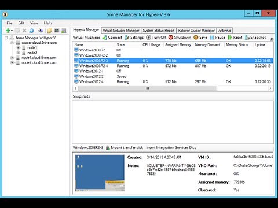Select the Windows2008R2-2 virtual machine
Viewport: 278px width, 208px height.
(x=173, y=55)
